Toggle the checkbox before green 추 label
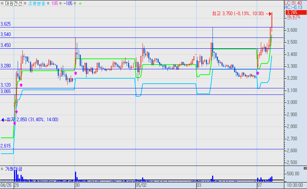Screen dimensions: 307x189 pyautogui.click(x=75, y=3)
